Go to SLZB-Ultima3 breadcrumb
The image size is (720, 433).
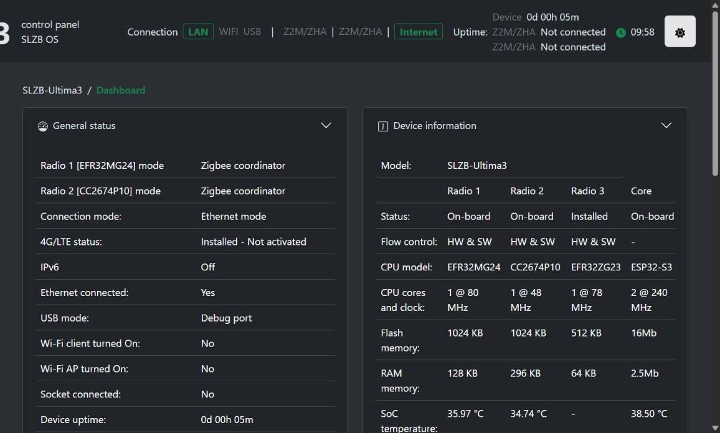click(52, 90)
